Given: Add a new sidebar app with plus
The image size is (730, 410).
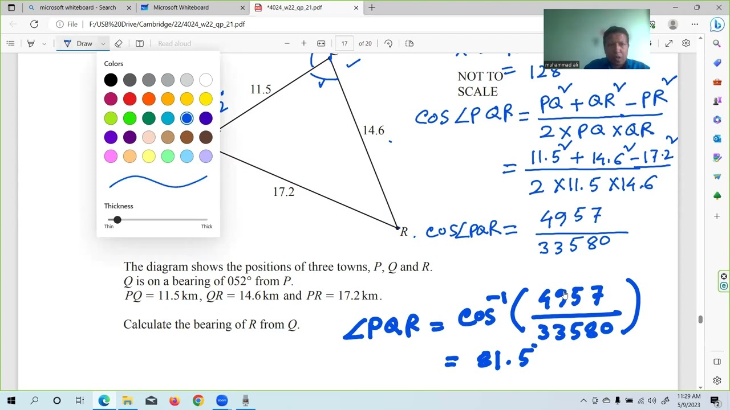Looking at the screenshot, I should 717,216.
